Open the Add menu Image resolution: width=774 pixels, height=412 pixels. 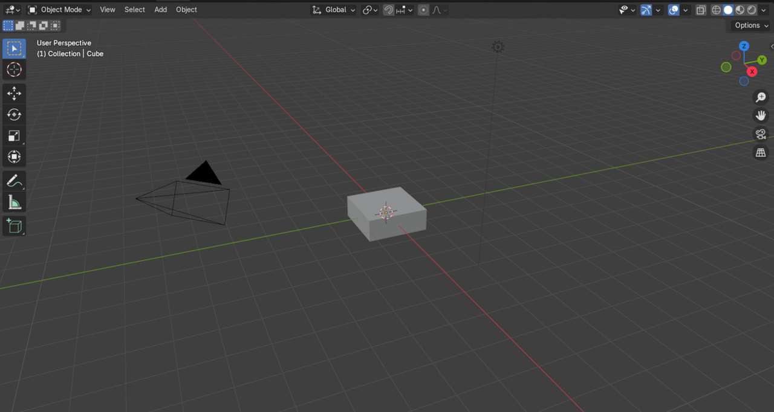pyautogui.click(x=160, y=10)
